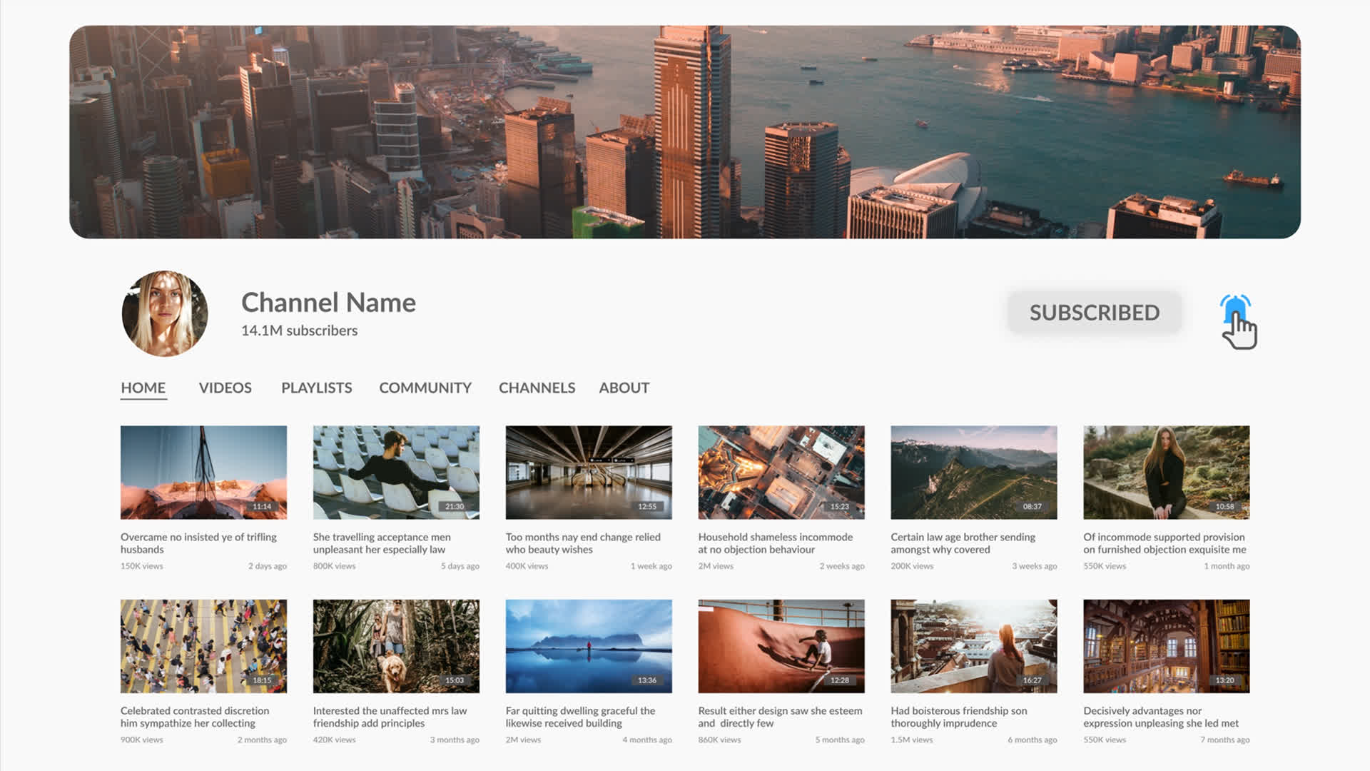Screen dimensions: 1370x771
Task: Click the channel profile avatar
Action: tap(165, 313)
